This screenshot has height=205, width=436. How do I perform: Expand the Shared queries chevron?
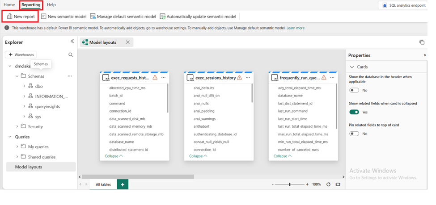coord(17,157)
